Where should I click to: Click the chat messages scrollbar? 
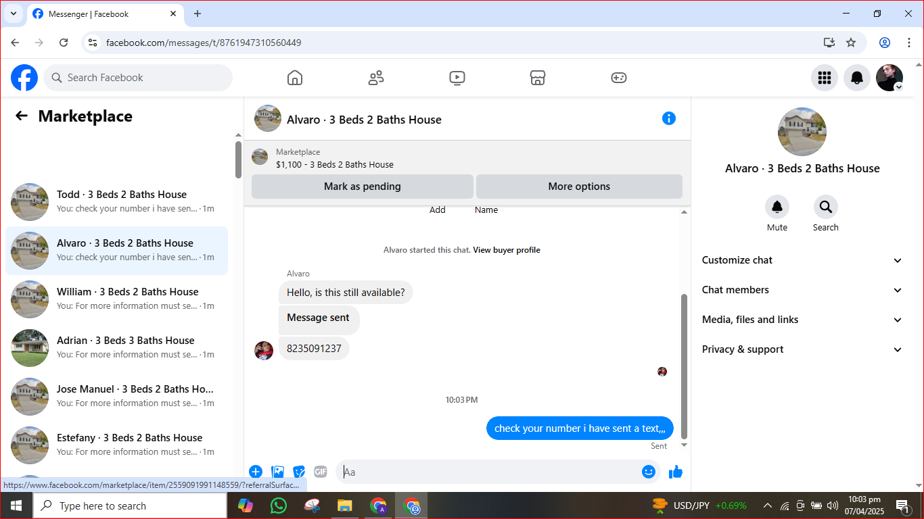tap(684, 366)
